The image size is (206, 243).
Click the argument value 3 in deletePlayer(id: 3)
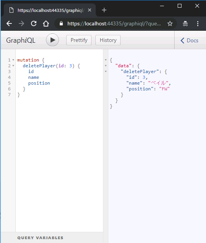[x=71, y=66]
